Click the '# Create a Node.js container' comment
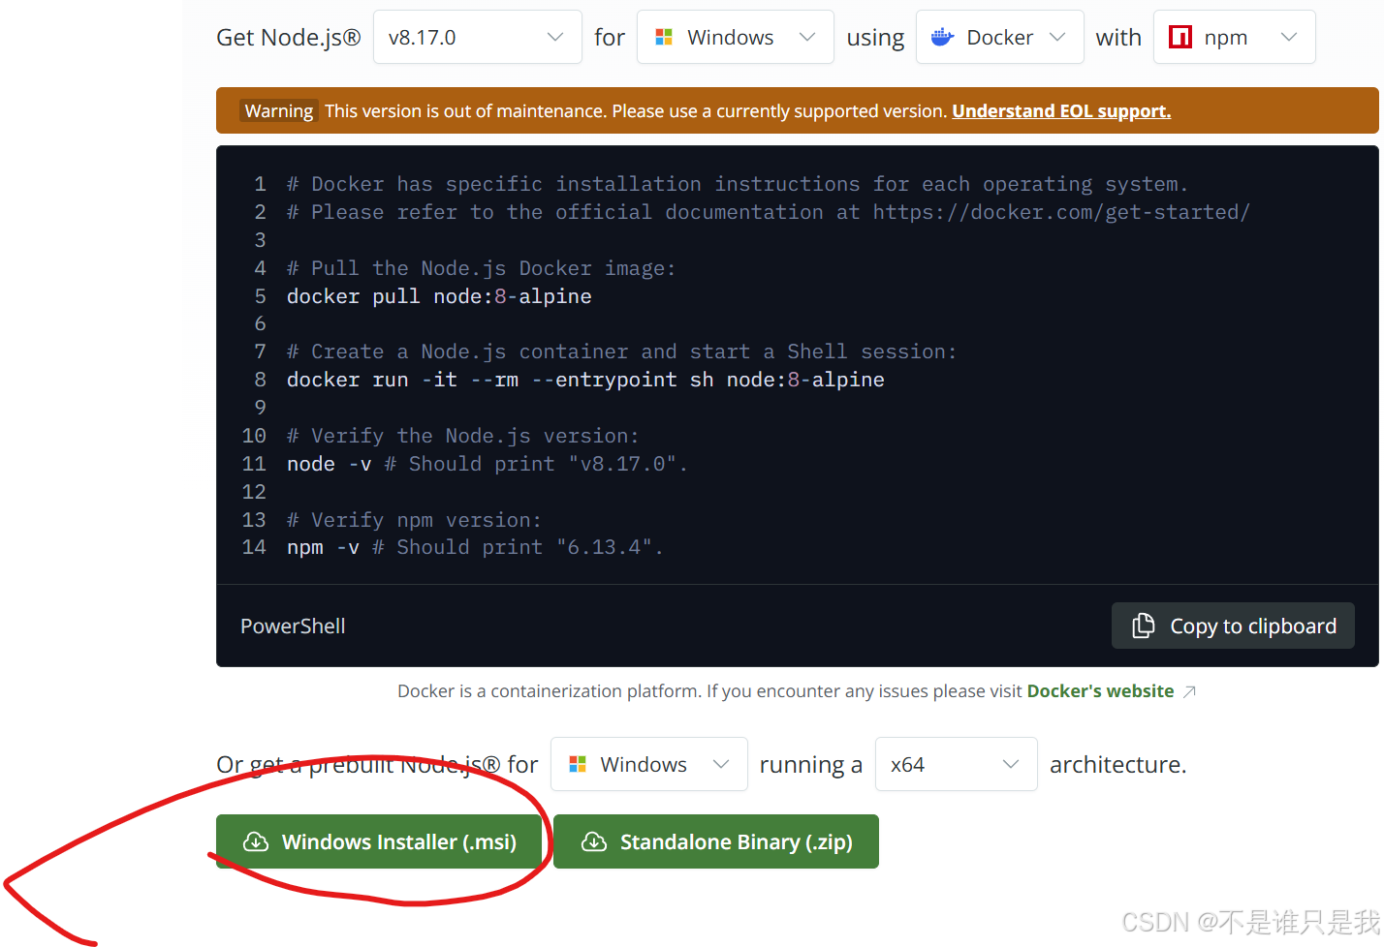This screenshot has width=1384, height=947. tap(621, 351)
